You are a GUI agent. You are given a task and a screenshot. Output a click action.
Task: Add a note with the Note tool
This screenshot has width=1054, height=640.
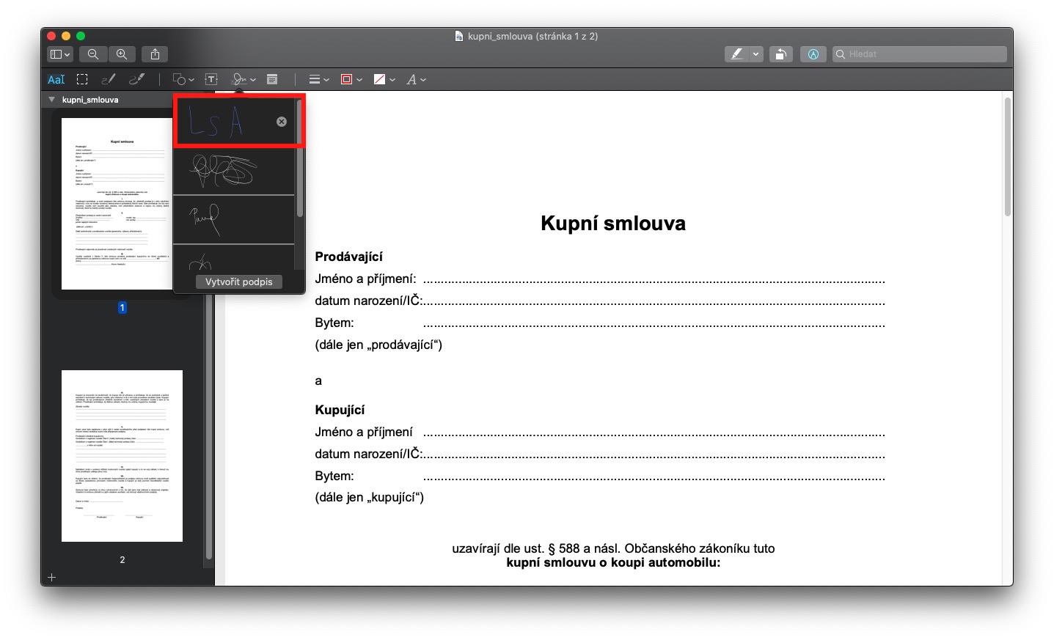[272, 79]
